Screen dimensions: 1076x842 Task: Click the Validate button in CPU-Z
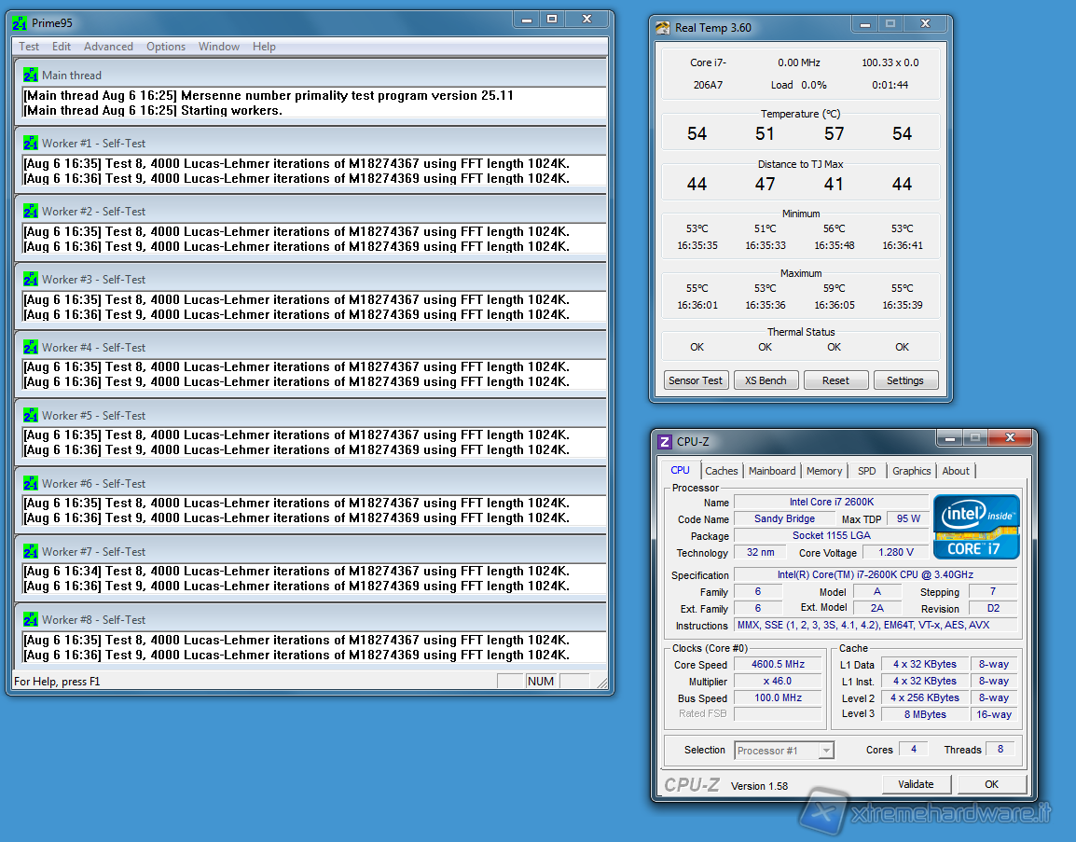(917, 784)
